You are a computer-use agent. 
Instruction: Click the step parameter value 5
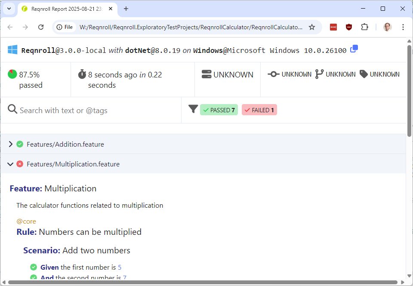(x=120, y=268)
